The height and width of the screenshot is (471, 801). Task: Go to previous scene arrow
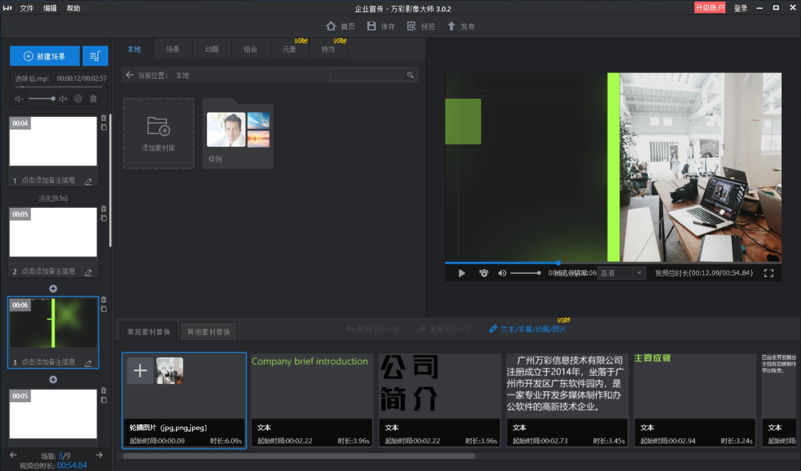(x=13, y=455)
